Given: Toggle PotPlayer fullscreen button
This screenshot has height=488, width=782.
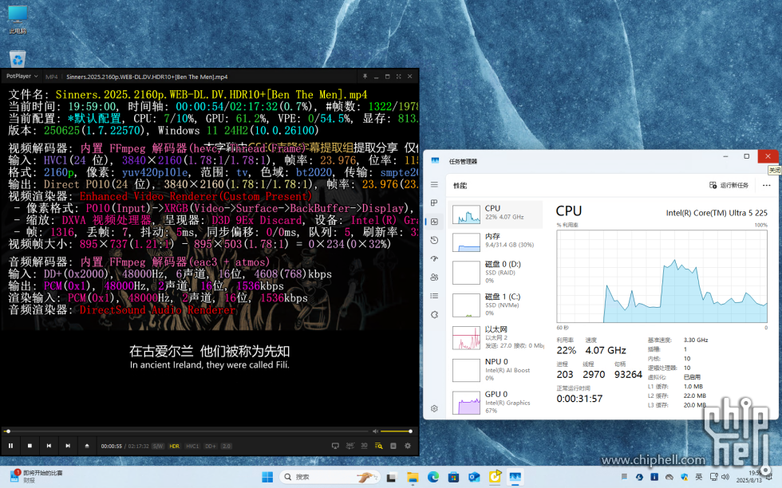Looking at the screenshot, I should pyautogui.click(x=398, y=77).
